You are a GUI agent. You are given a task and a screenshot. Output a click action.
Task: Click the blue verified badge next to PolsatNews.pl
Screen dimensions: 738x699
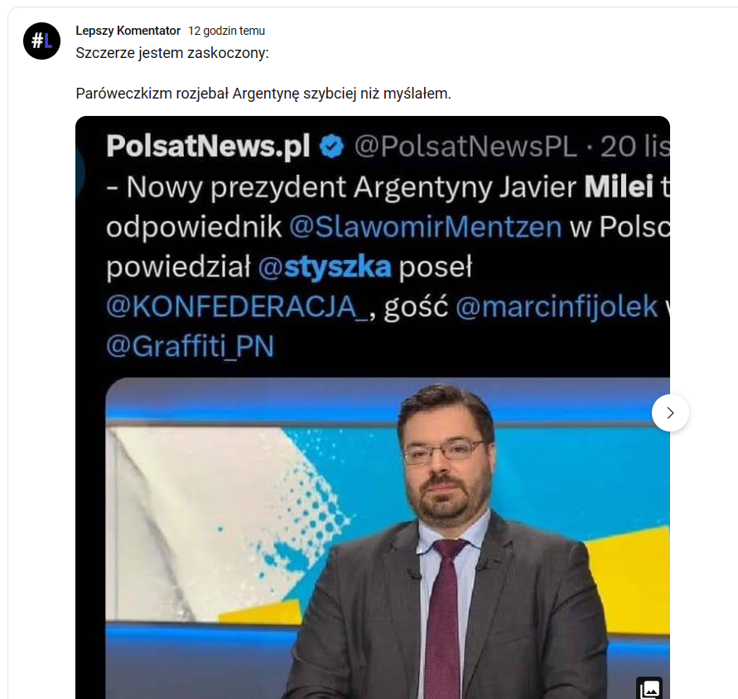click(x=332, y=146)
